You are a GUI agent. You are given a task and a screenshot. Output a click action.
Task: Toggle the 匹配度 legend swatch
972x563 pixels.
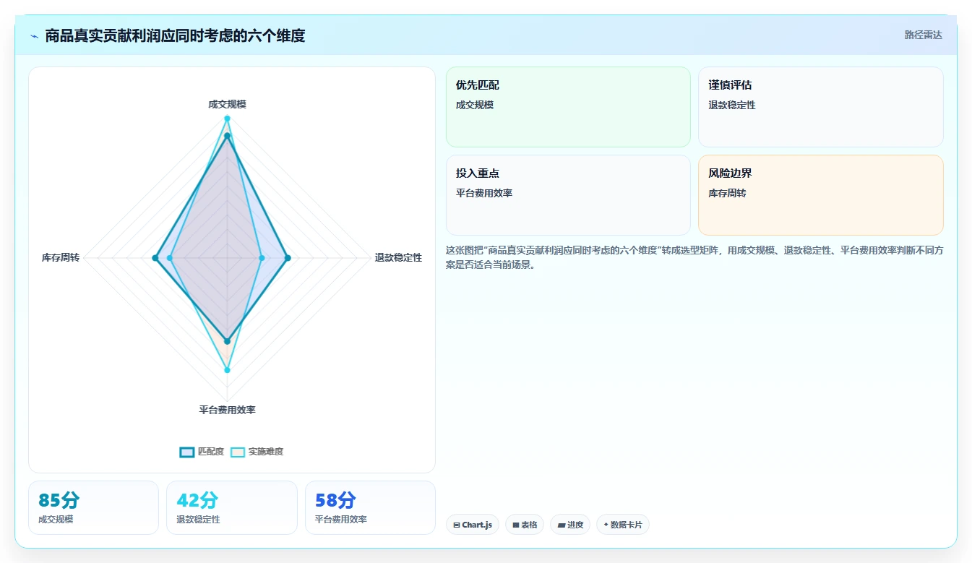click(x=187, y=452)
